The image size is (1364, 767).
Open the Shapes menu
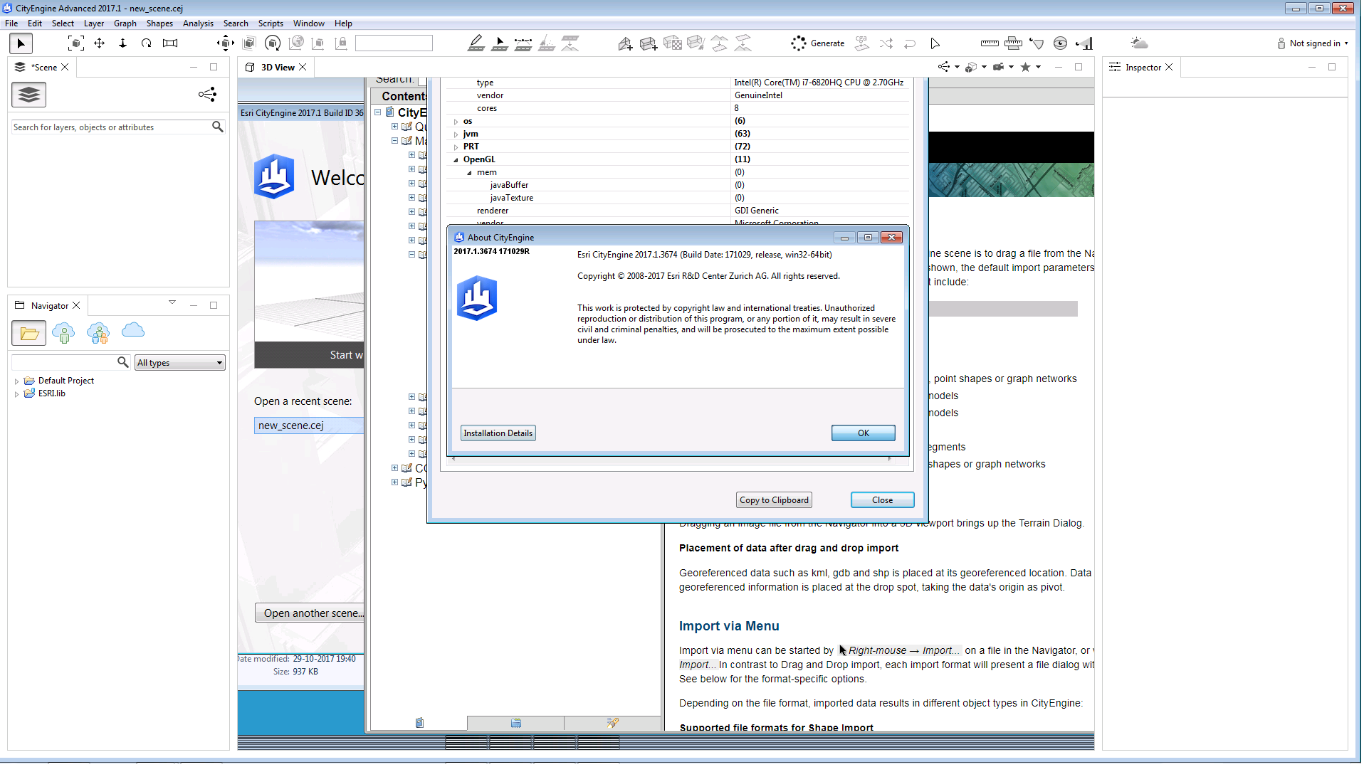159,23
